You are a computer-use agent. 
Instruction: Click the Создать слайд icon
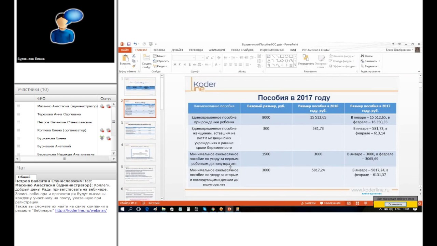(147, 58)
